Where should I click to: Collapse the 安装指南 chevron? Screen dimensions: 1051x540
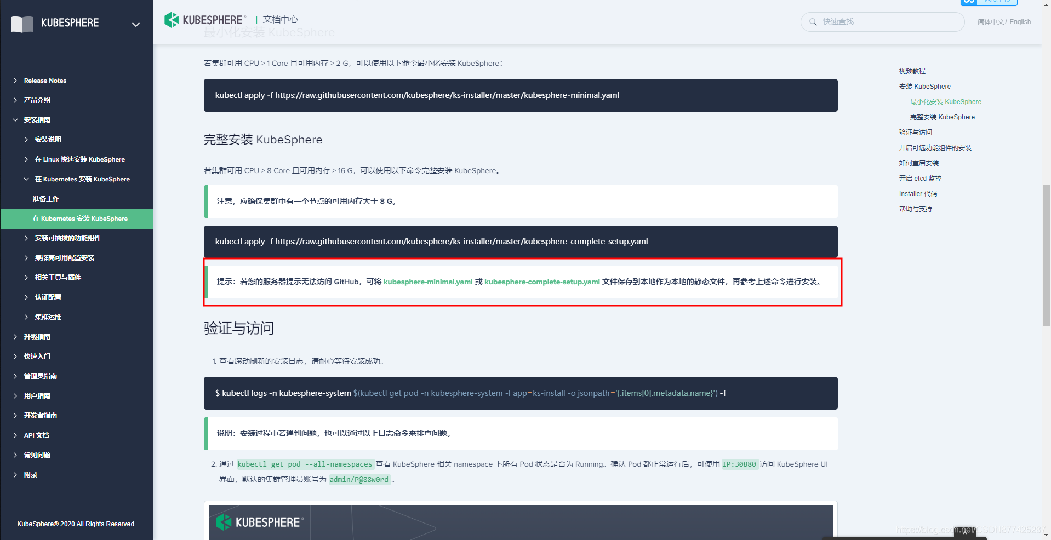pyautogui.click(x=15, y=120)
